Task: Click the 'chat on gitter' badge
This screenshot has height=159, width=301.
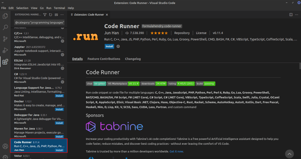Action: point(96,84)
